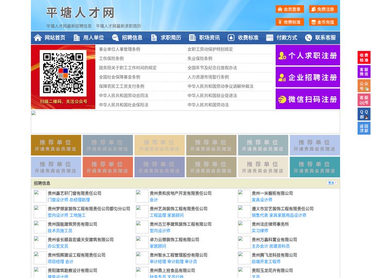
Task: Click the 客服微信 floating sidebar icon
Action: coord(364,72)
